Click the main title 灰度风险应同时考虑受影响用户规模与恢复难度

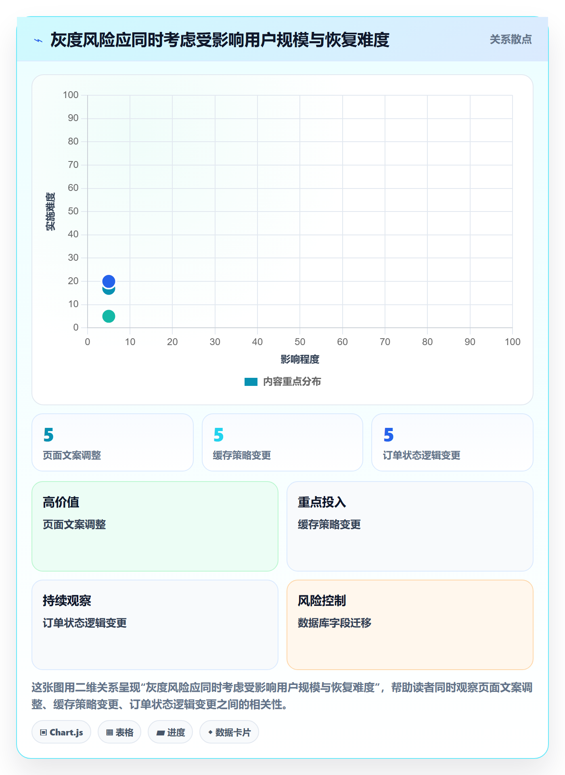(220, 40)
